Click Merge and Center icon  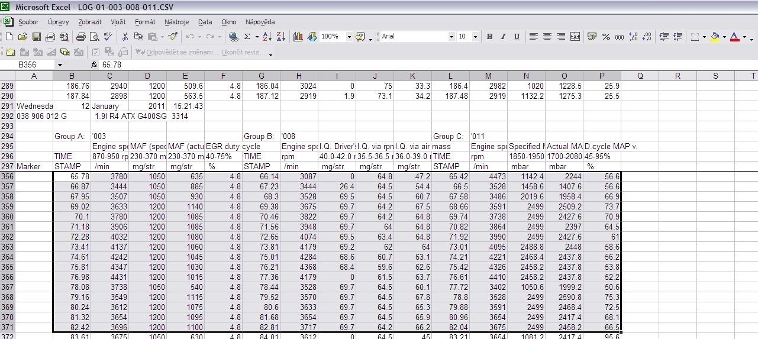click(x=575, y=37)
